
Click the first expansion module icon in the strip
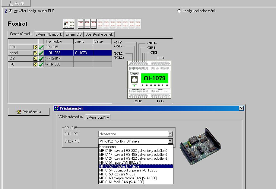[x=81, y=24]
